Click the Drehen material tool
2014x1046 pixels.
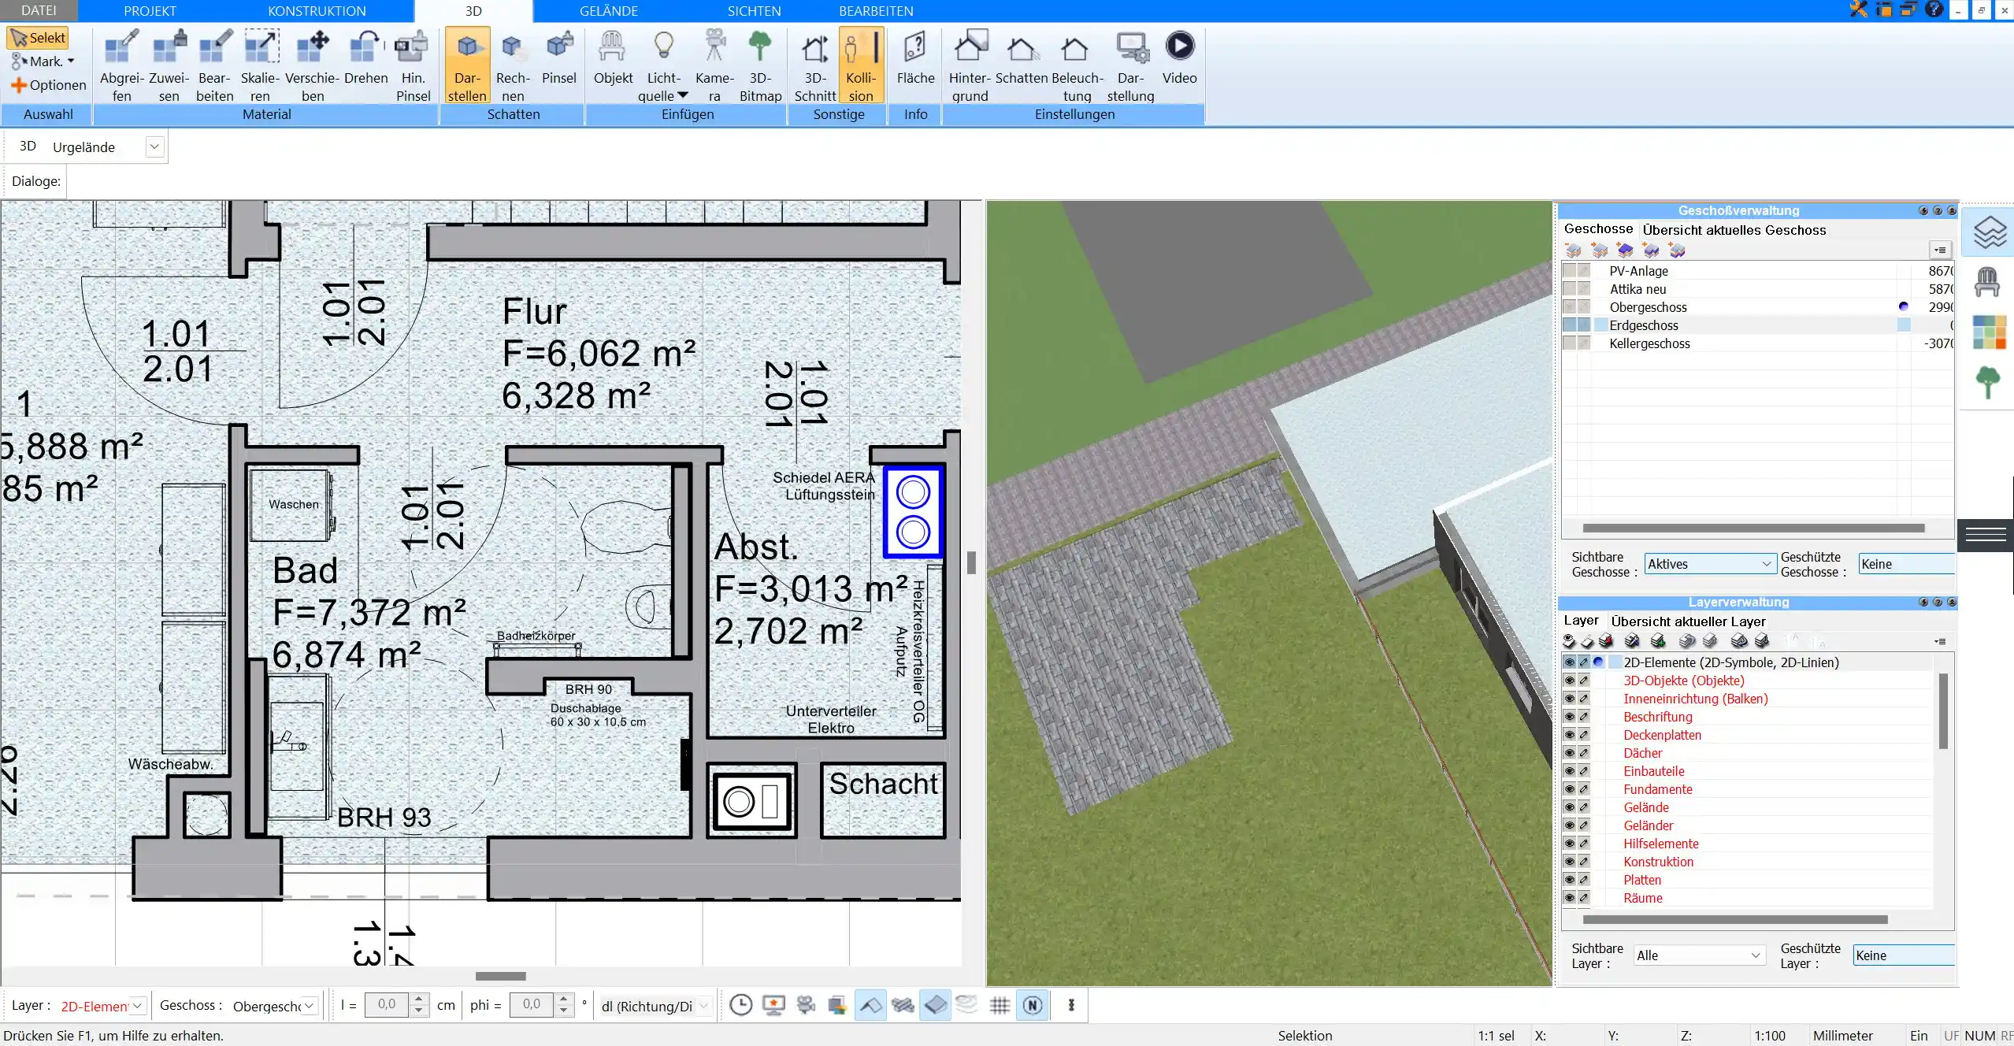tap(366, 58)
